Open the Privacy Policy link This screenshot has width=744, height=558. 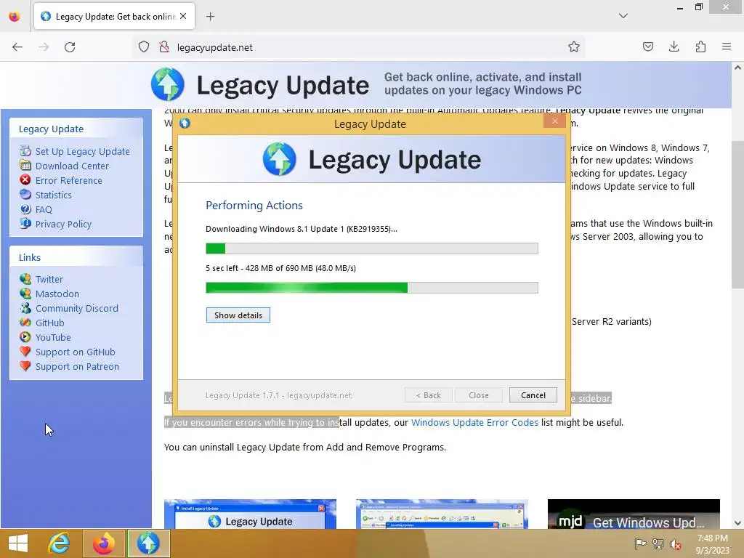(x=64, y=224)
